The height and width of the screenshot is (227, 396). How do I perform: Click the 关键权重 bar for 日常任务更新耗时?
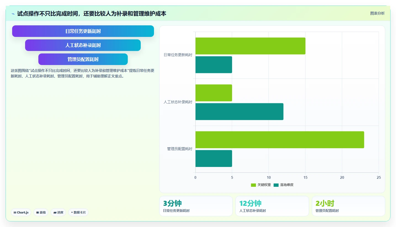250,46
